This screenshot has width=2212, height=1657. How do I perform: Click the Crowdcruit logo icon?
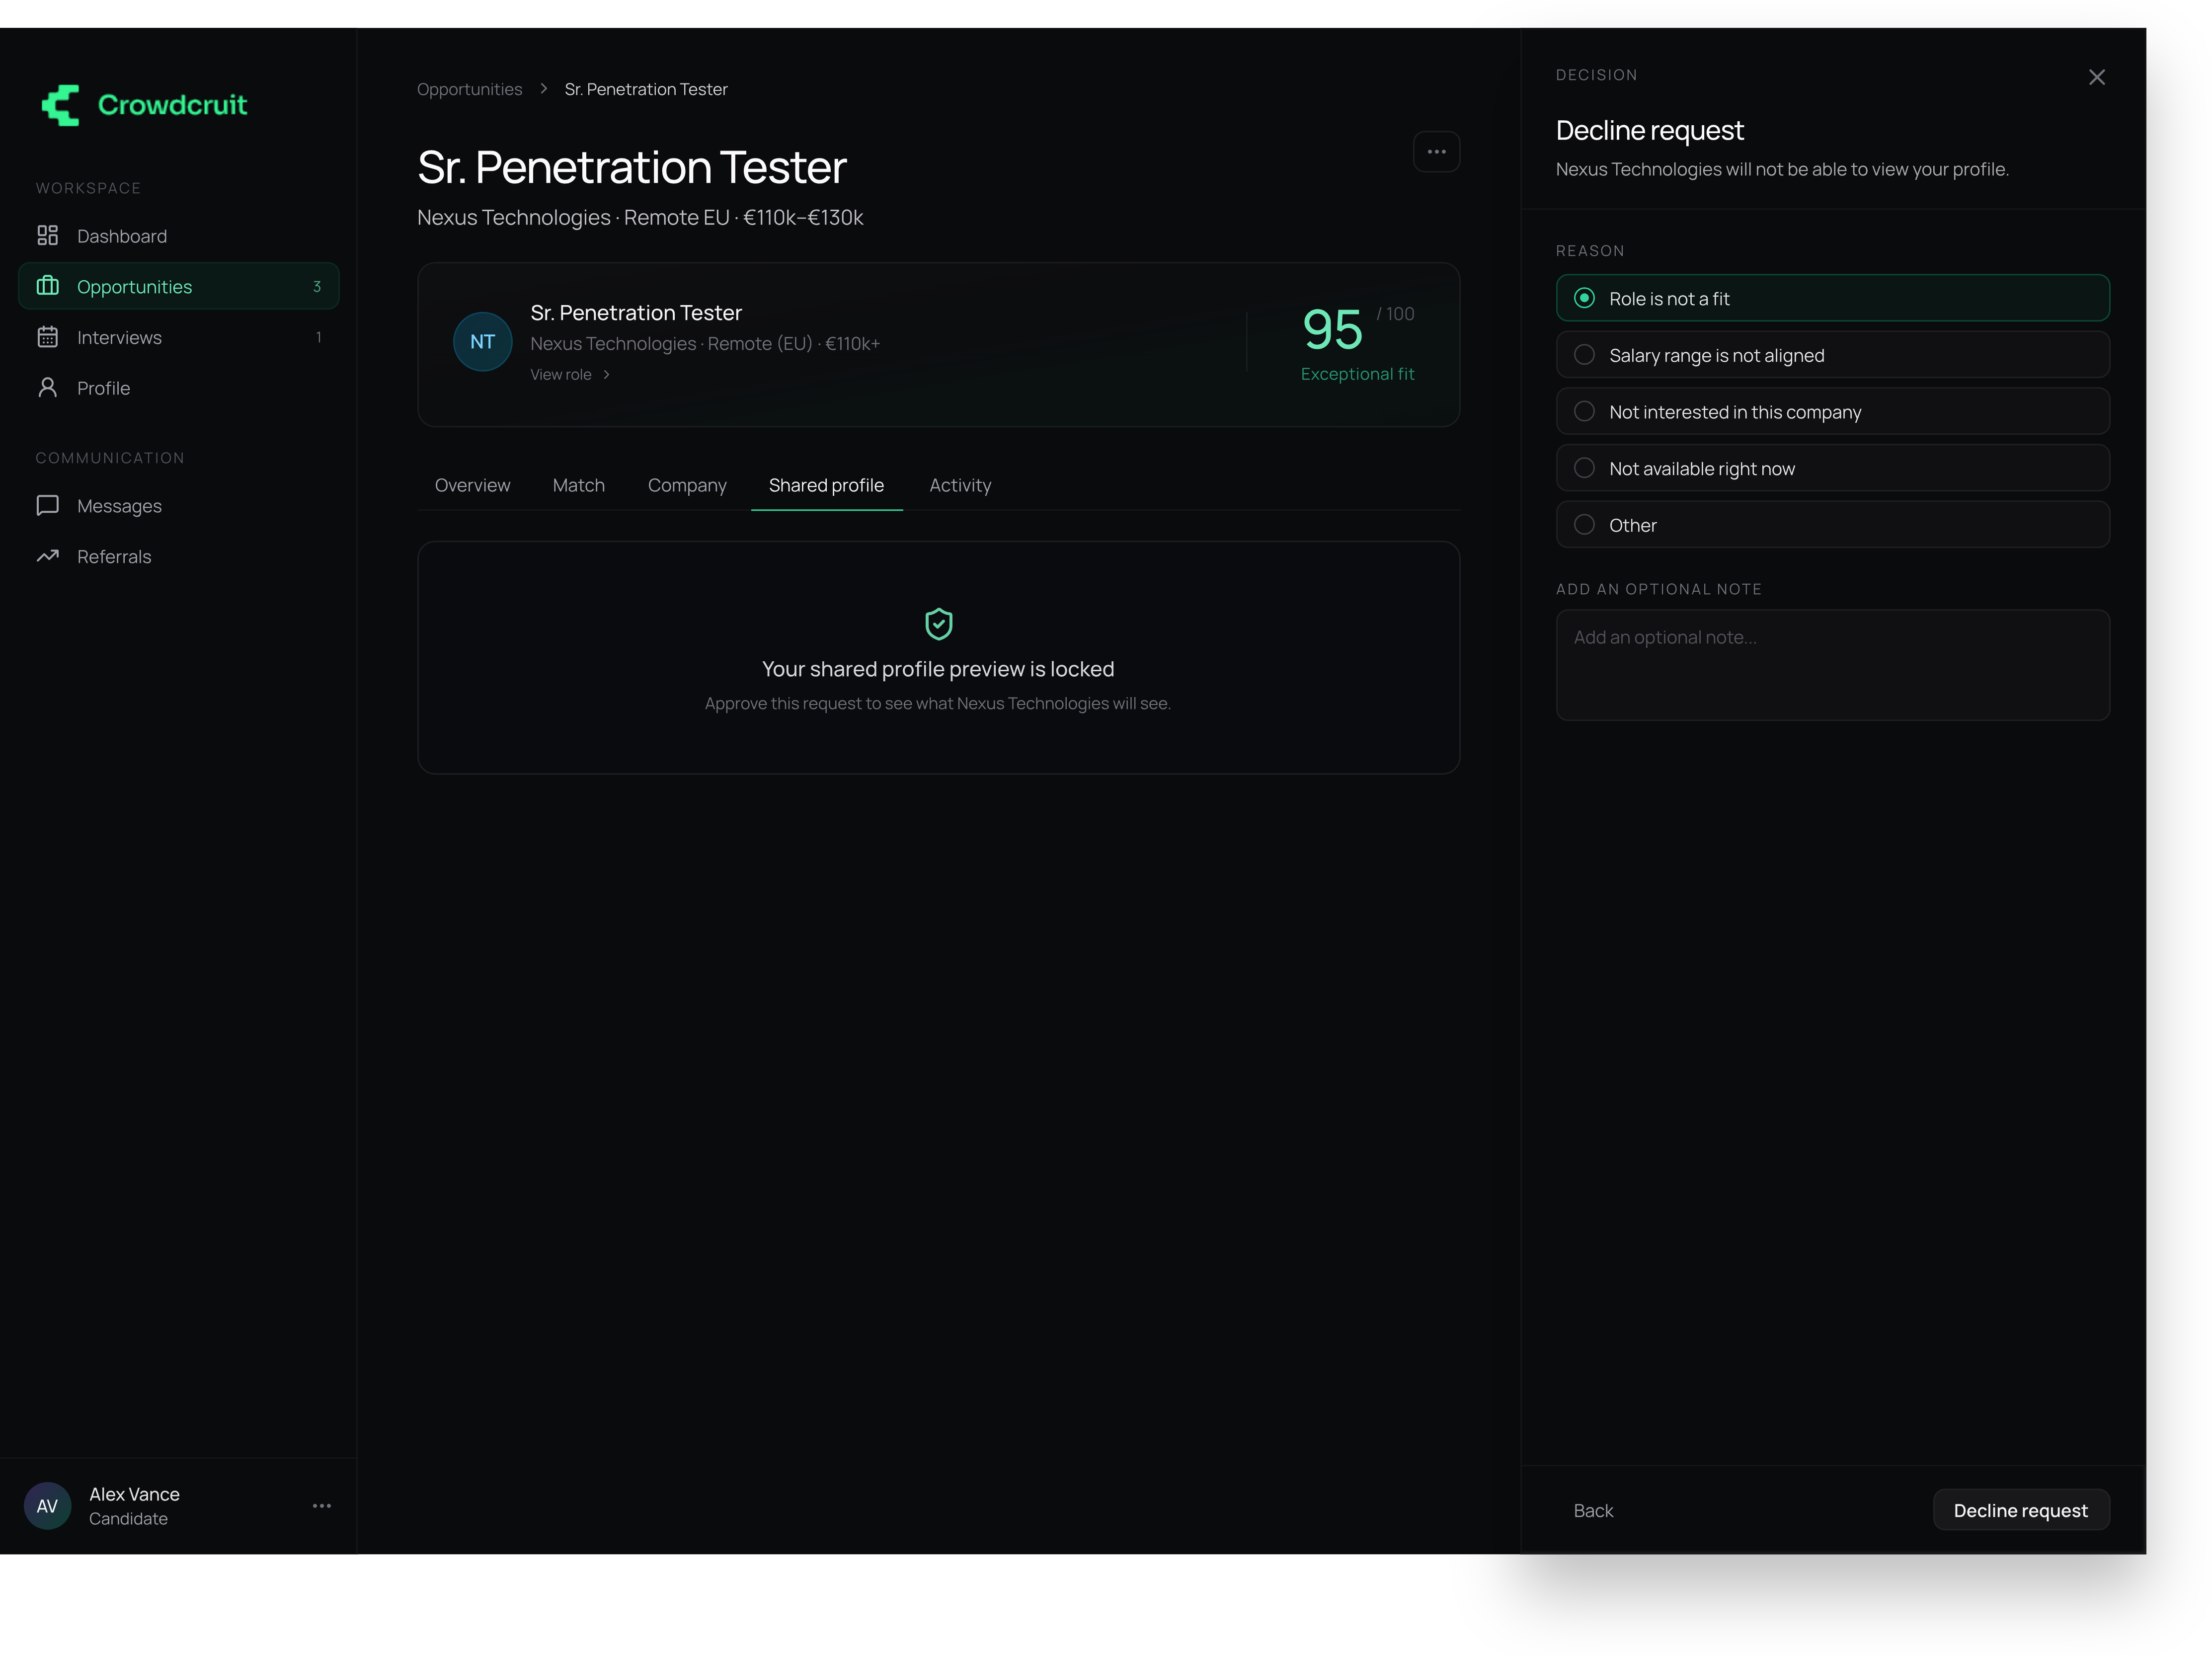point(61,105)
